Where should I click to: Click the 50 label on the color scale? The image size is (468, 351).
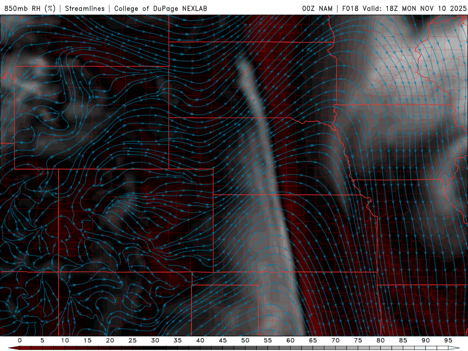(x=245, y=340)
